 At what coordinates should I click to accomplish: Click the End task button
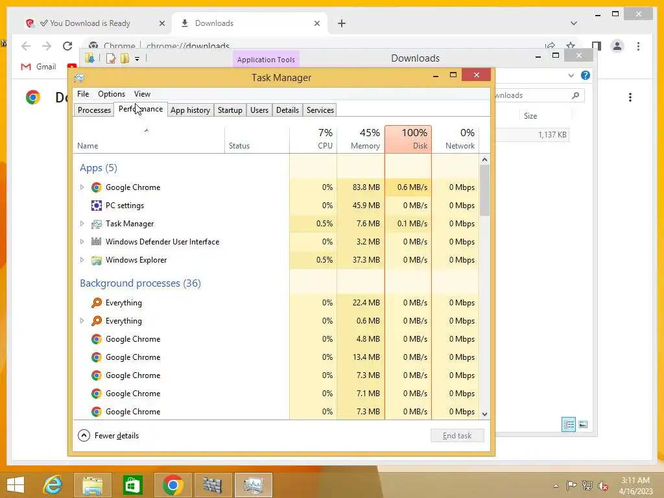tap(457, 436)
